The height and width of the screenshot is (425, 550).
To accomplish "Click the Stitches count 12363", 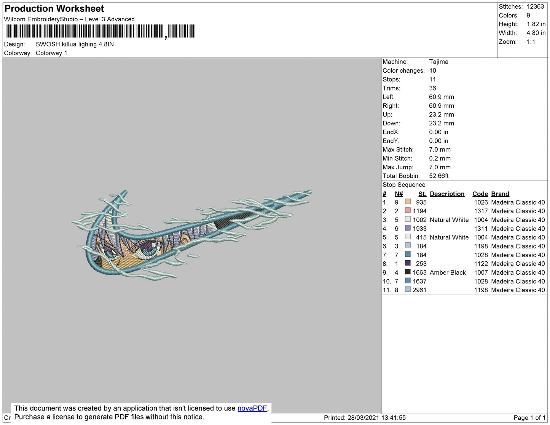I will pyautogui.click(x=535, y=6).
